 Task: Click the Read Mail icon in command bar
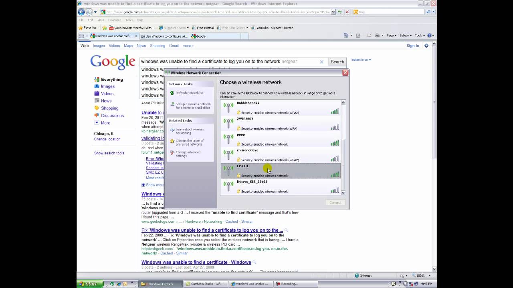[369, 36]
